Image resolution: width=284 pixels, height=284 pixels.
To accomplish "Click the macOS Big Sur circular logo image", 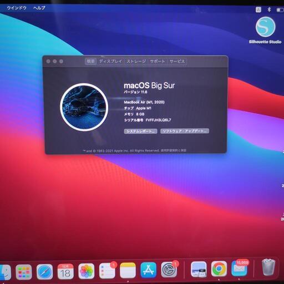I will click(84, 107).
